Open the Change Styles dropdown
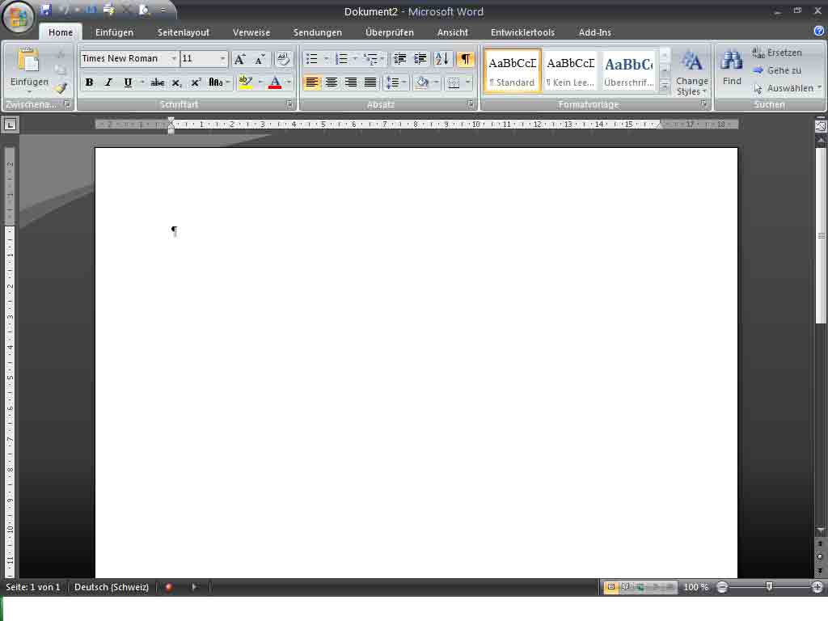Screen dimensions: 828x621 pos(692,73)
